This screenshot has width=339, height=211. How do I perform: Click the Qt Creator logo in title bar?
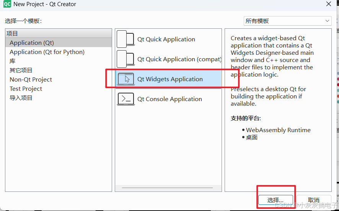7,4
